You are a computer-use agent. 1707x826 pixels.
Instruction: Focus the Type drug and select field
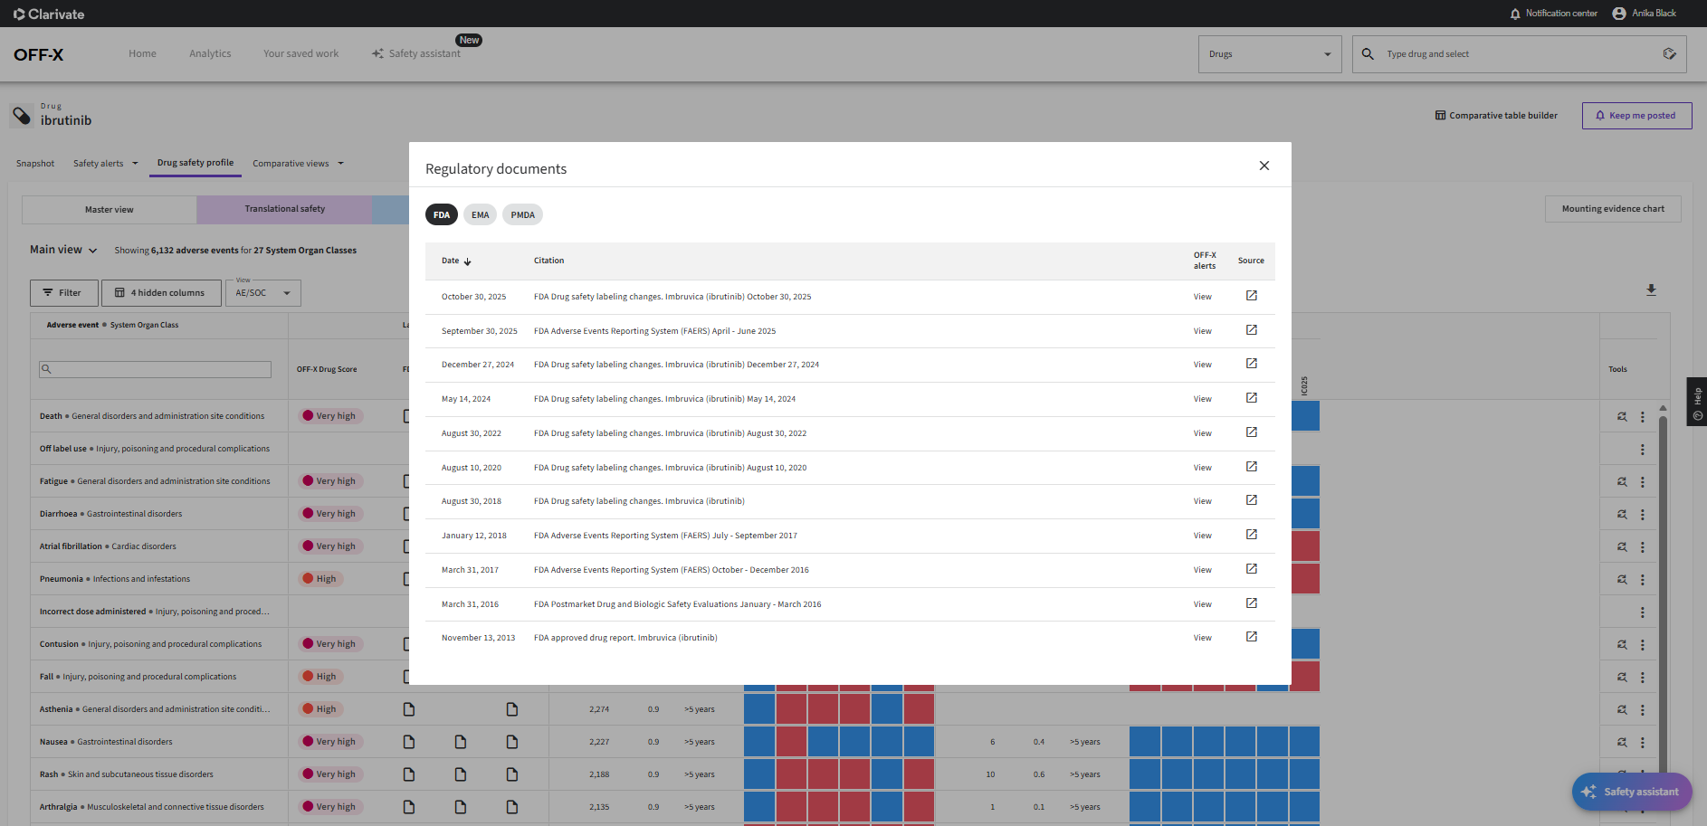pos(1519,54)
